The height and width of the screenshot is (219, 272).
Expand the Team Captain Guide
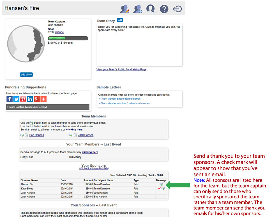click(x=27, y=107)
